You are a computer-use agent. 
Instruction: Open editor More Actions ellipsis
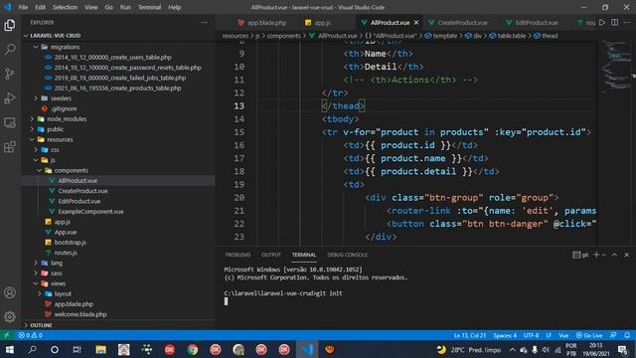coord(627,22)
